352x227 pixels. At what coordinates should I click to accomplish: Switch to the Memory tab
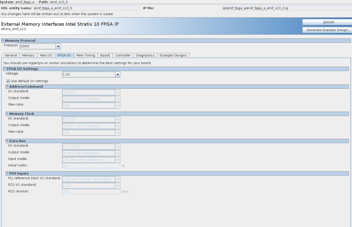coord(28,55)
